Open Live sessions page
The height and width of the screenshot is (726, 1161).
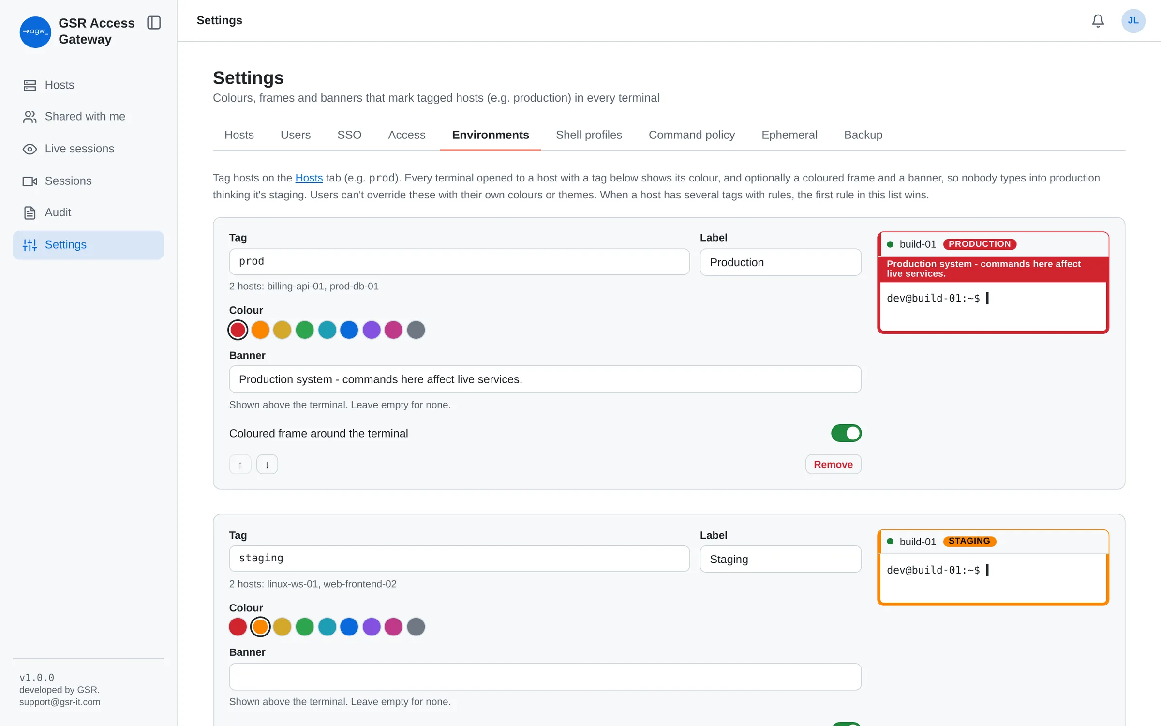click(88, 149)
